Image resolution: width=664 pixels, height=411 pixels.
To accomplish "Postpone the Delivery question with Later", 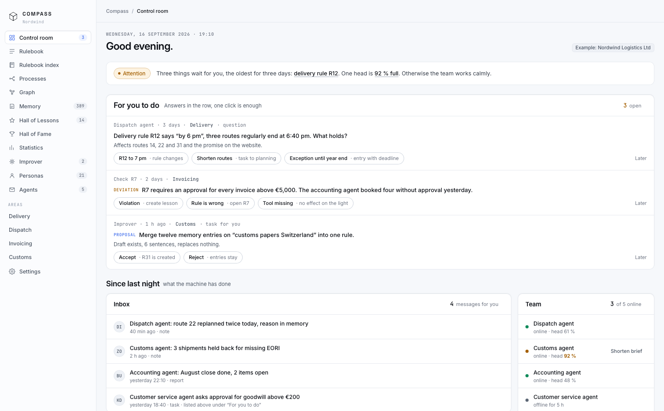I will click(641, 158).
